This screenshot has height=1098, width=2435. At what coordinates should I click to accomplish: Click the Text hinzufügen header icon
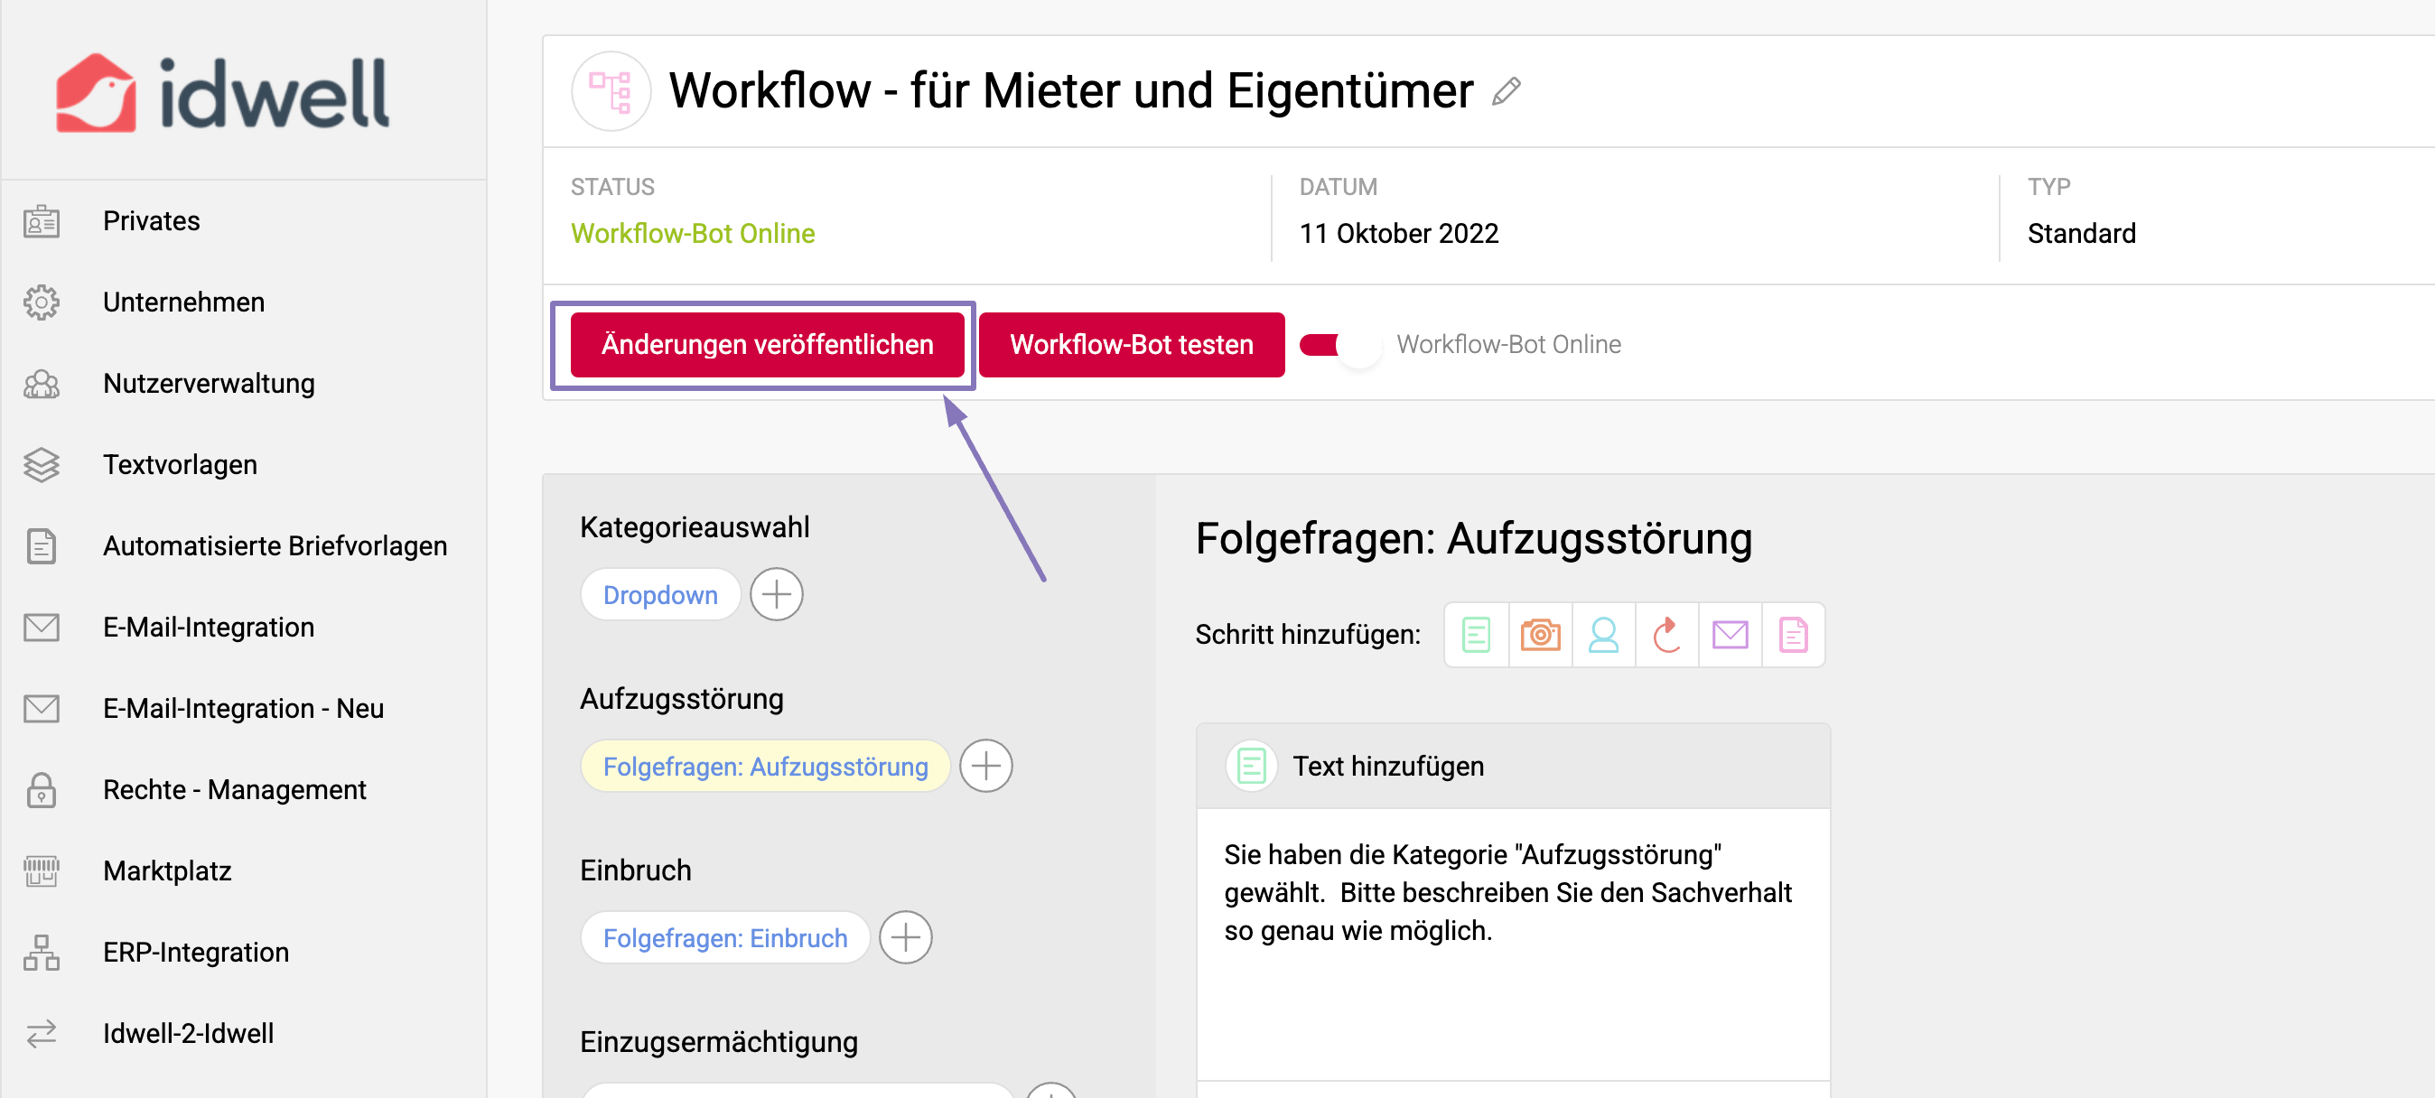(1251, 766)
